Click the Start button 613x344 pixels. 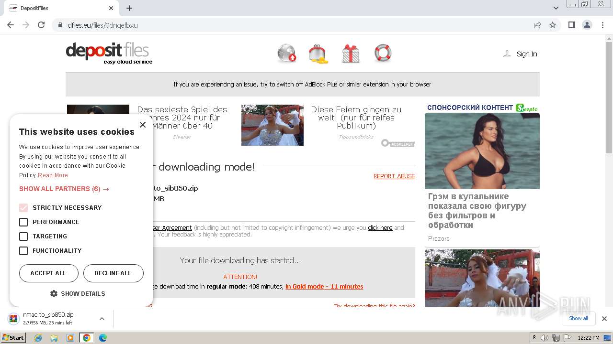[13, 338]
